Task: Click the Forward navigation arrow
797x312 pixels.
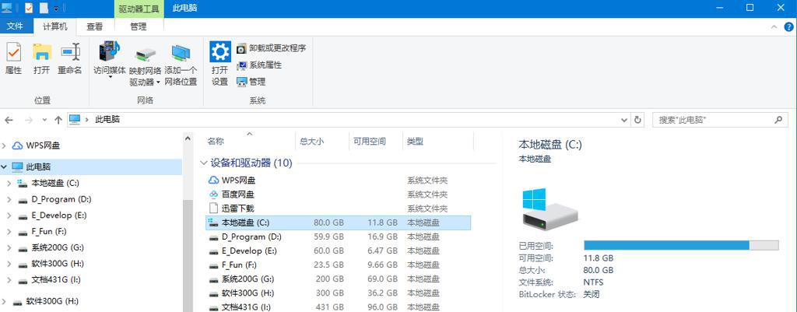Action: 29,120
